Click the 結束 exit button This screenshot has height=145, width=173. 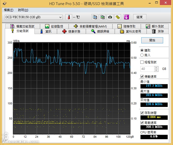click(140, 17)
